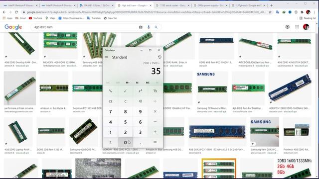This screenshot has width=319, height=179.
Task: Open the Maps bookmark
Action: pos(50,18)
